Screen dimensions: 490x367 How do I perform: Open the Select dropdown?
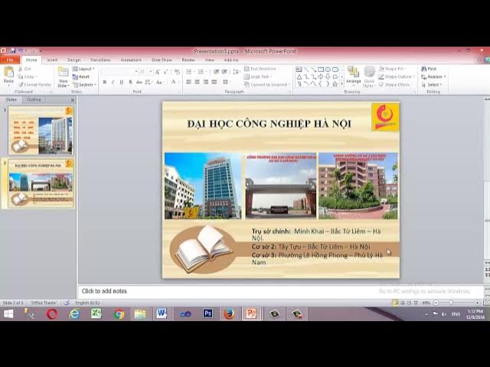click(432, 85)
